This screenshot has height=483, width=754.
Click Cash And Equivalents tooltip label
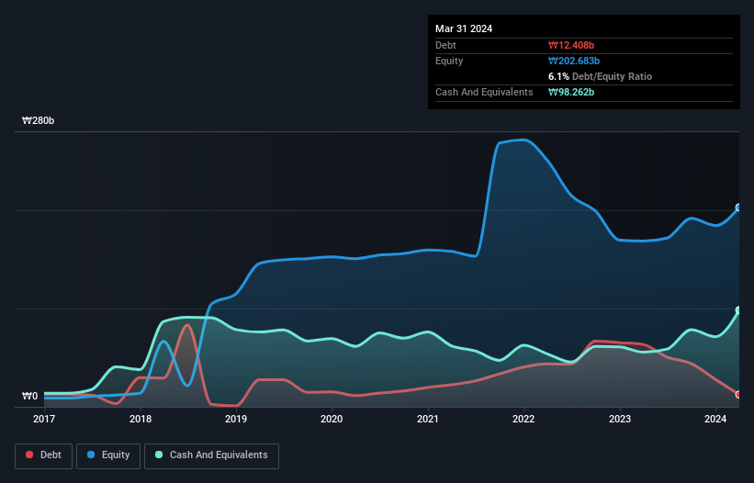(x=484, y=92)
